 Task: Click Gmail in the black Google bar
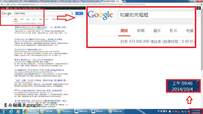pos(35,8)
